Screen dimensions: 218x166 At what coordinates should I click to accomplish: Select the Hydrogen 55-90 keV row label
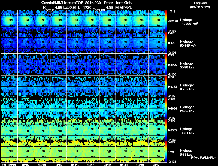(x=187, y=65)
